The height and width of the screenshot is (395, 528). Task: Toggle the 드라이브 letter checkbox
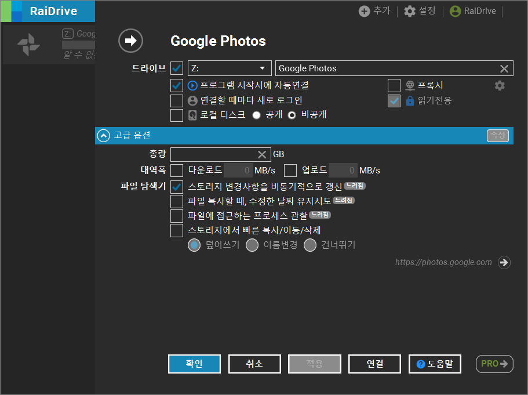coord(177,68)
